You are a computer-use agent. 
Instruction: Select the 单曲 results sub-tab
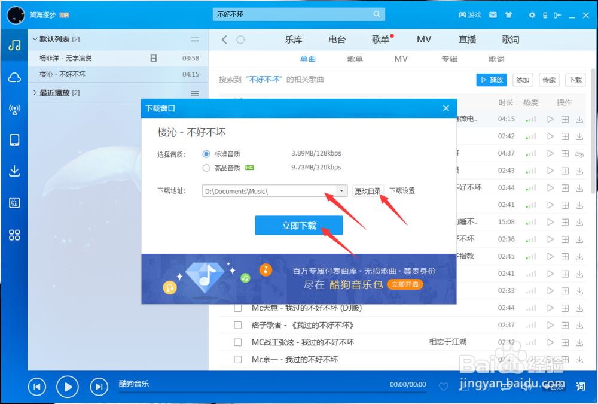[x=308, y=59]
